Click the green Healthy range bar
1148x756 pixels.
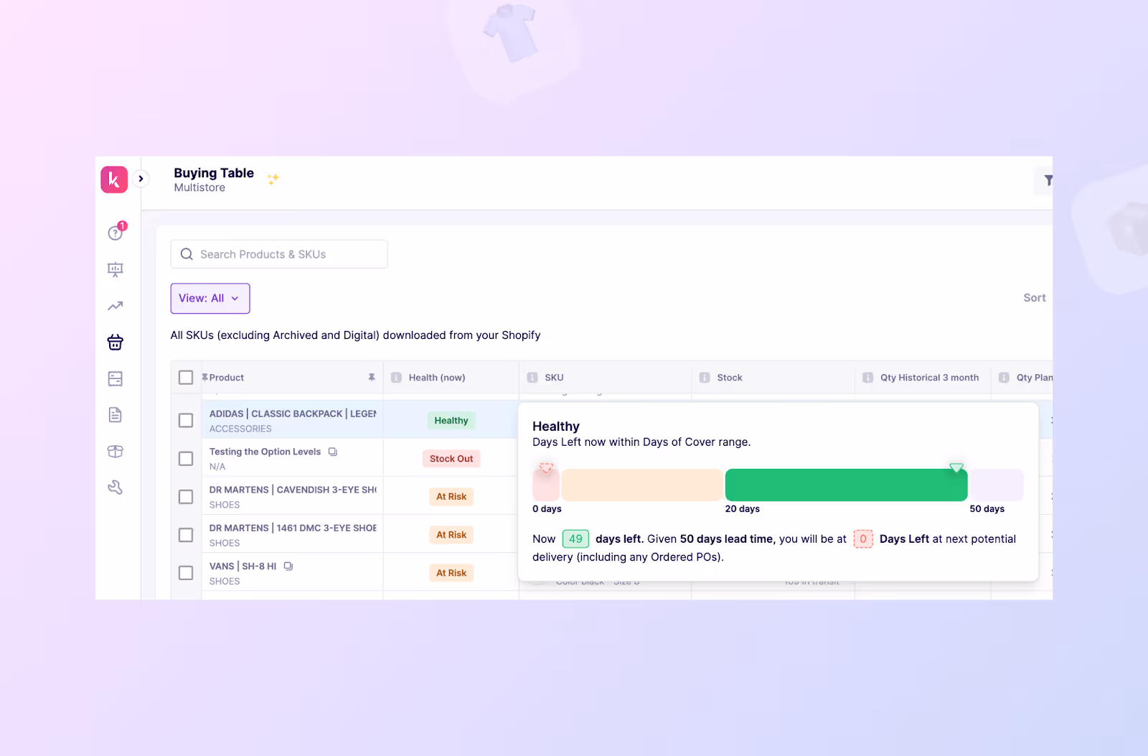click(847, 485)
